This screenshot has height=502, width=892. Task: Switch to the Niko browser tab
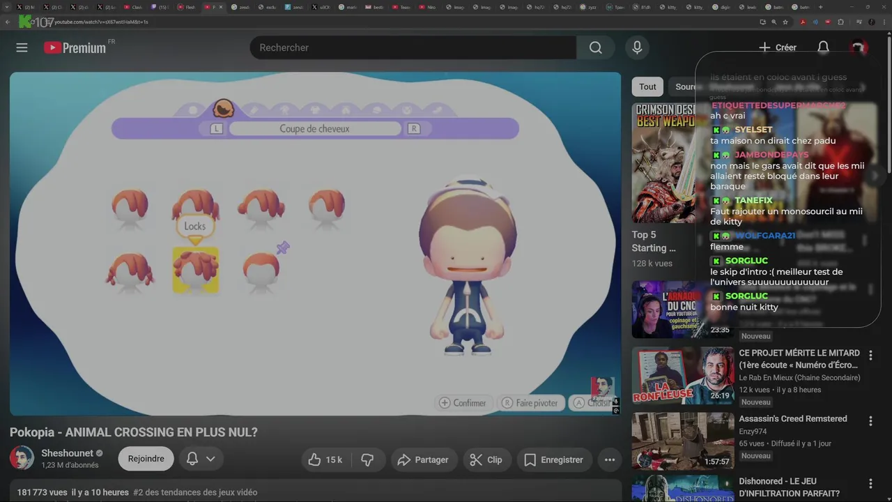427,7
